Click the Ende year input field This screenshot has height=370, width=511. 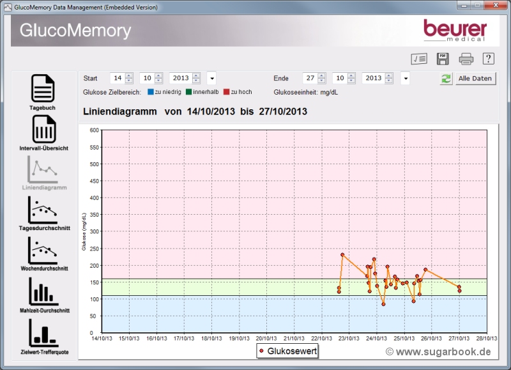tap(374, 78)
